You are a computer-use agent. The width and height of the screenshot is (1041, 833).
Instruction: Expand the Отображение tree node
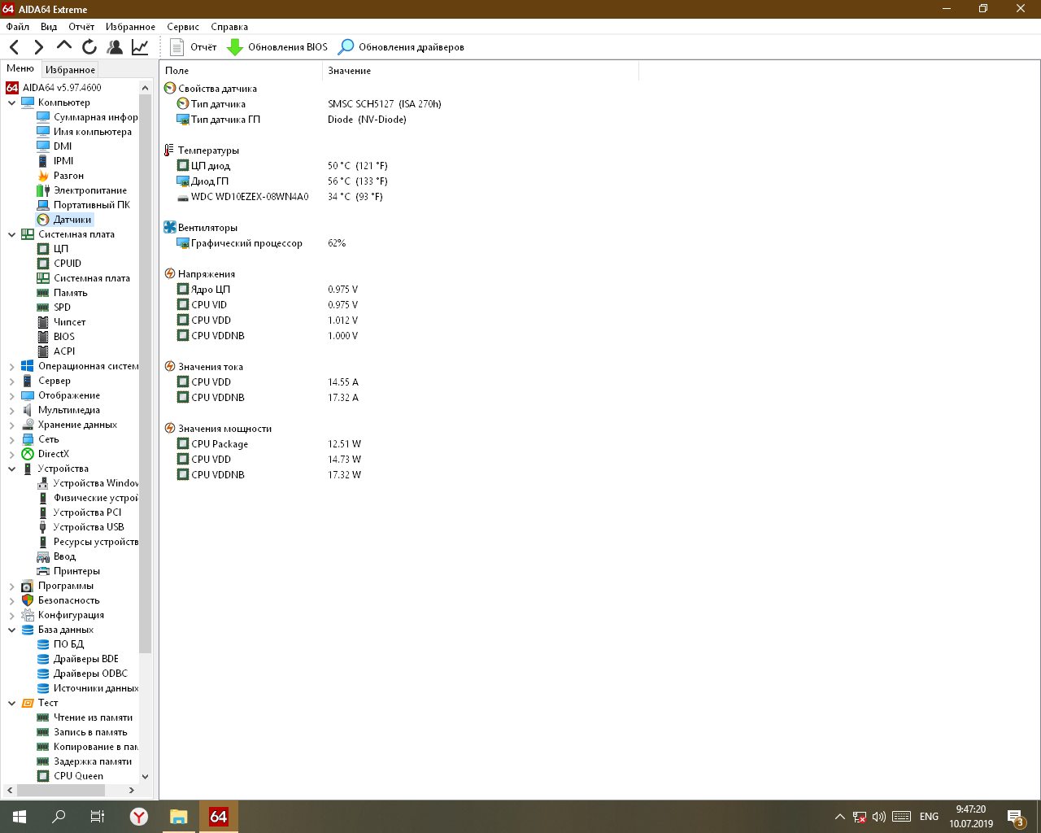tap(11, 395)
